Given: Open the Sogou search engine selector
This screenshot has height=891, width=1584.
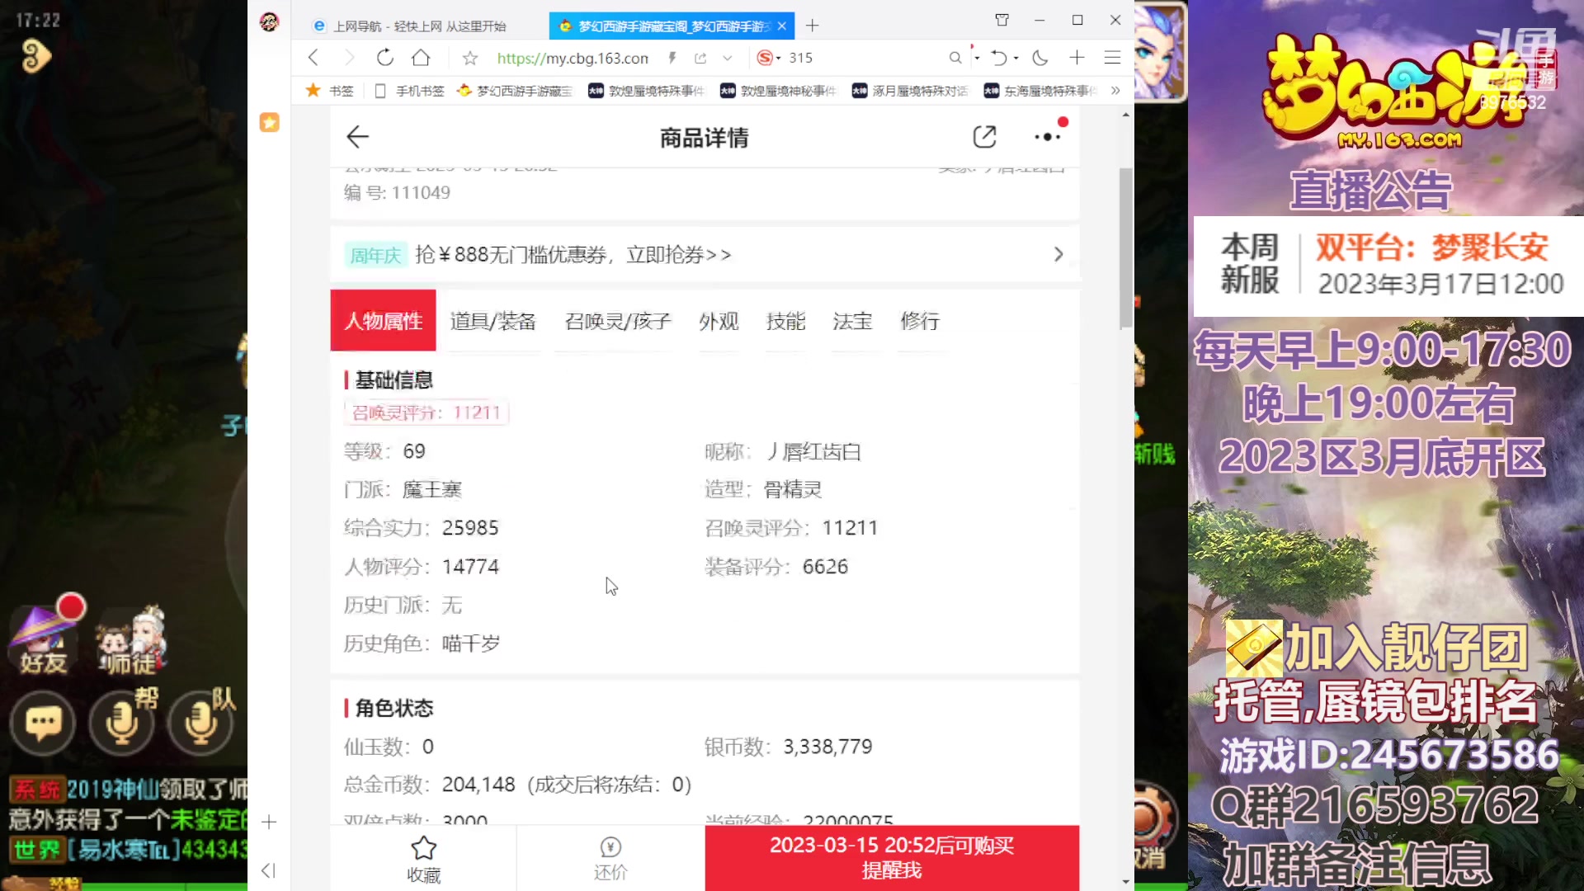Looking at the screenshot, I should click(x=768, y=58).
